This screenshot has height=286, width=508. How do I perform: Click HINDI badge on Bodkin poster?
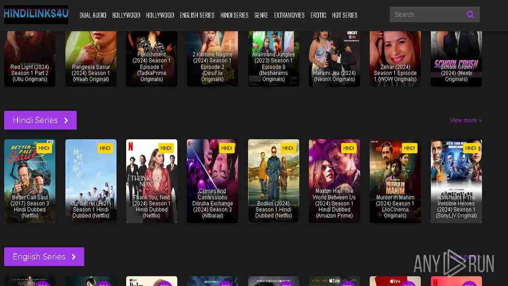point(288,148)
